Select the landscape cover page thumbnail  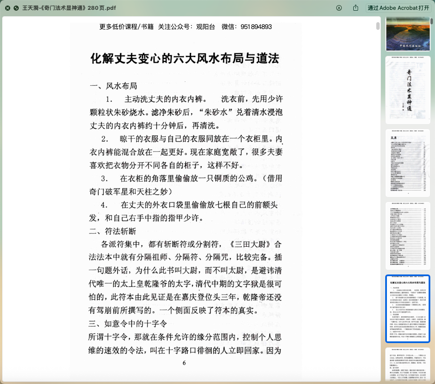tap(408, 34)
